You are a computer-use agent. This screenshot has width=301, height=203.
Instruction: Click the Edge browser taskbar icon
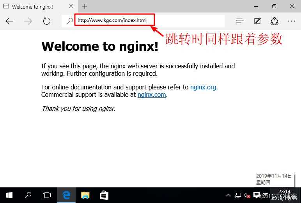pyautogui.click(x=66, y=195)
